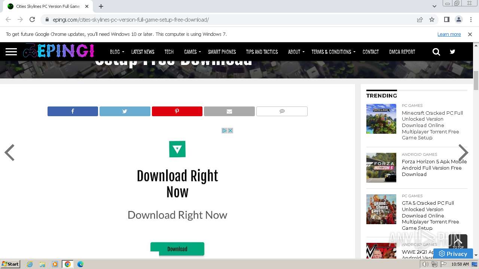Click volume icon in system tray
Screen dimensions: 479x269
tap(425, 264)
